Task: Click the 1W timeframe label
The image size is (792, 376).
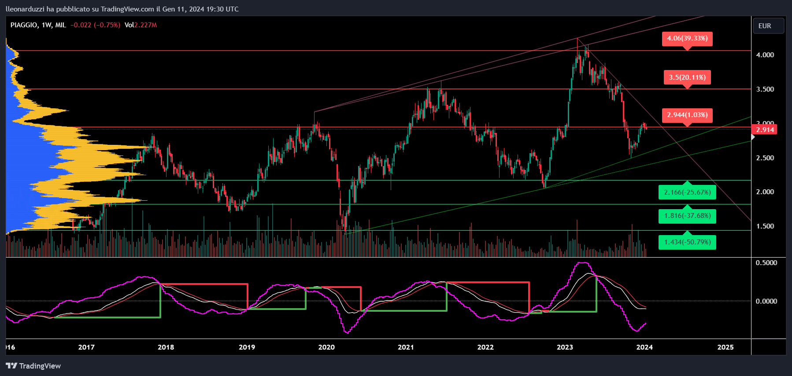Action: coord(47,25)
